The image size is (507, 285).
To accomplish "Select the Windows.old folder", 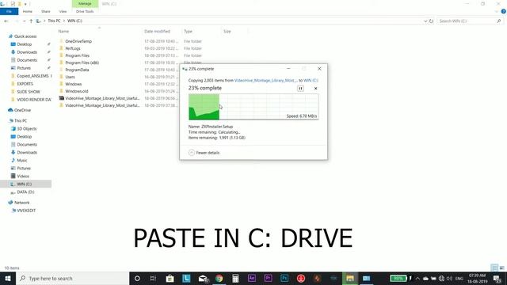I will [x=77, y=91].
